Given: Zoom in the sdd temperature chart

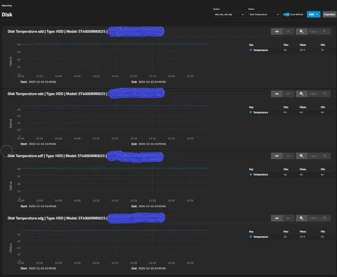Looking at the screenshot, I should (x=325, y=31).
